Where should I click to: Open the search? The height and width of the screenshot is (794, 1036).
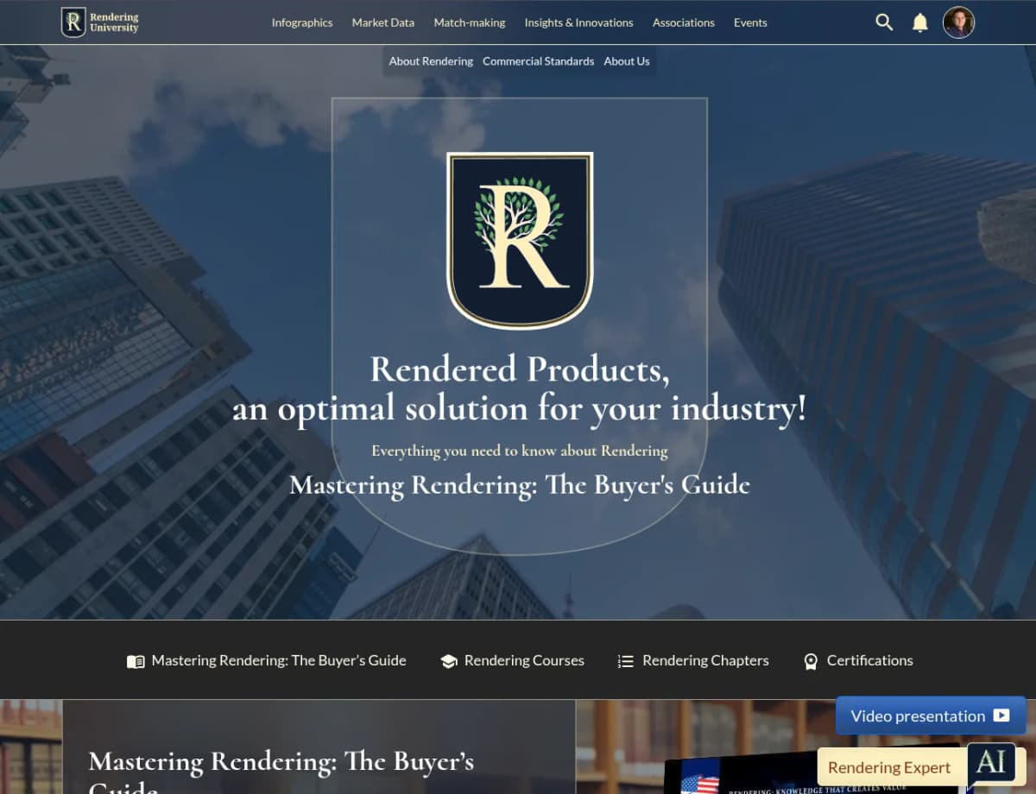click(884, 22)
